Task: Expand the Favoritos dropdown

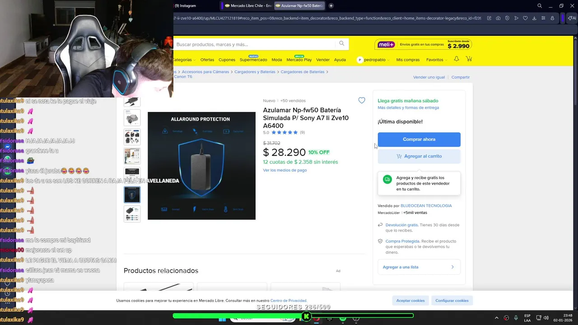Action: coord(437,60)
